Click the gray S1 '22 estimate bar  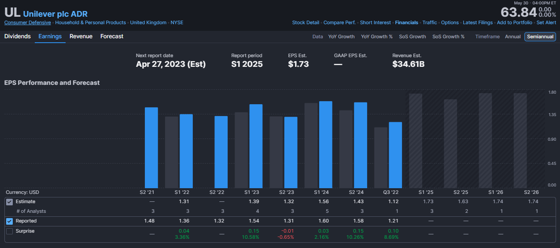172,153
